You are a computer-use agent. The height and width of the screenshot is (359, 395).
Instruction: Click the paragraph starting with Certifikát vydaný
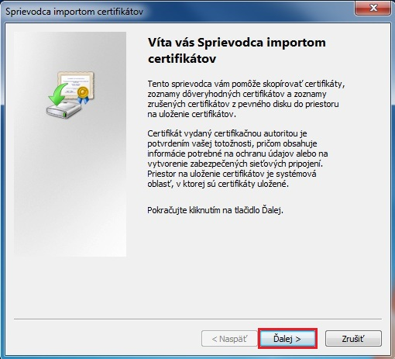pyautogui.click(x=238, y=159)
